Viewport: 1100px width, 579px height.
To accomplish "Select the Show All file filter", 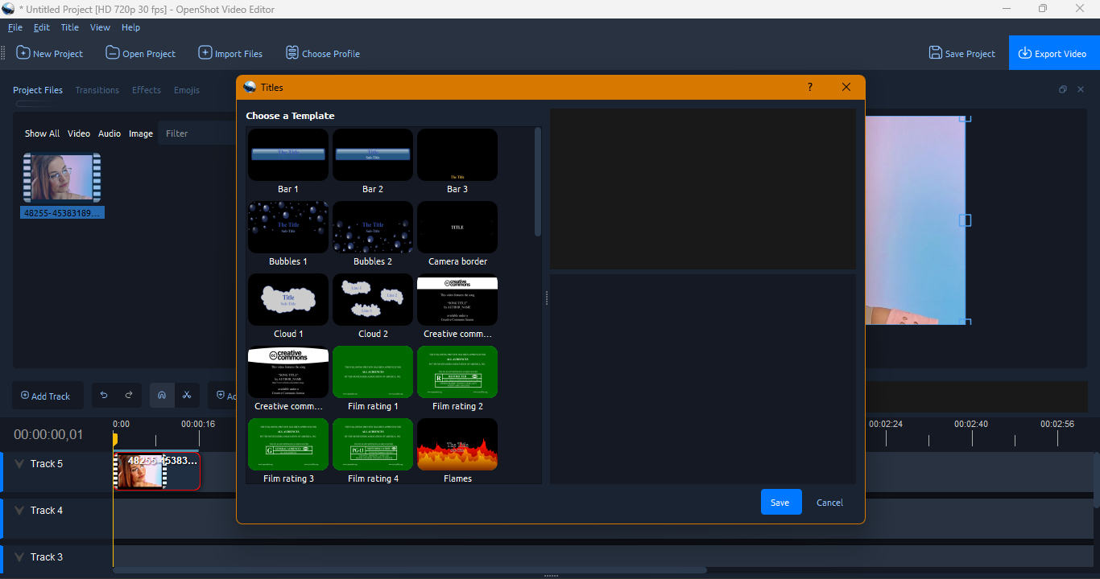I will [x=42, y=133].
